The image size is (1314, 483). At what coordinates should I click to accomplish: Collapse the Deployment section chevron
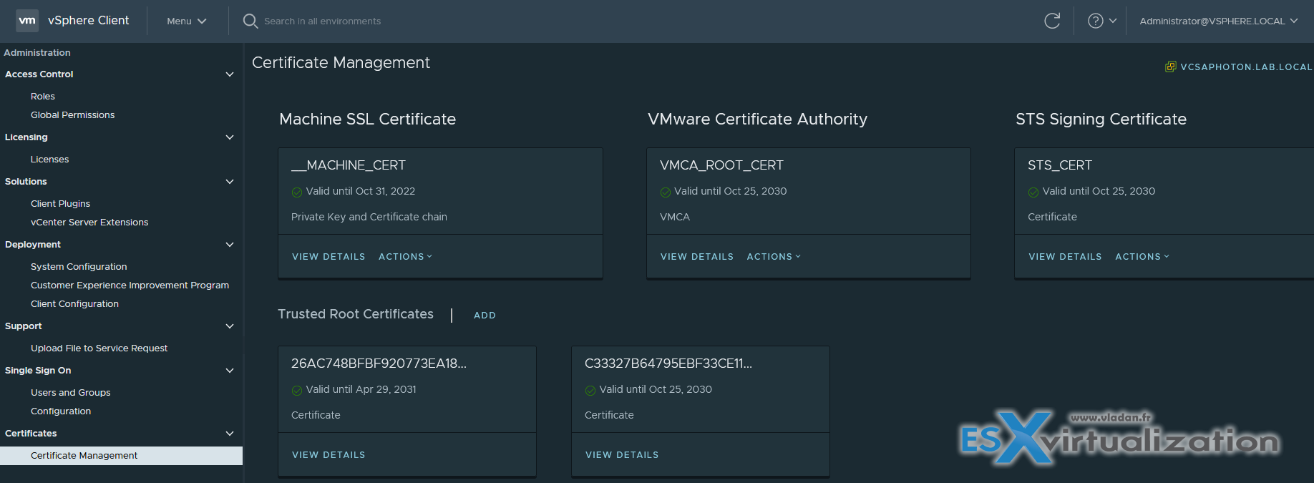tap(230, 245)
